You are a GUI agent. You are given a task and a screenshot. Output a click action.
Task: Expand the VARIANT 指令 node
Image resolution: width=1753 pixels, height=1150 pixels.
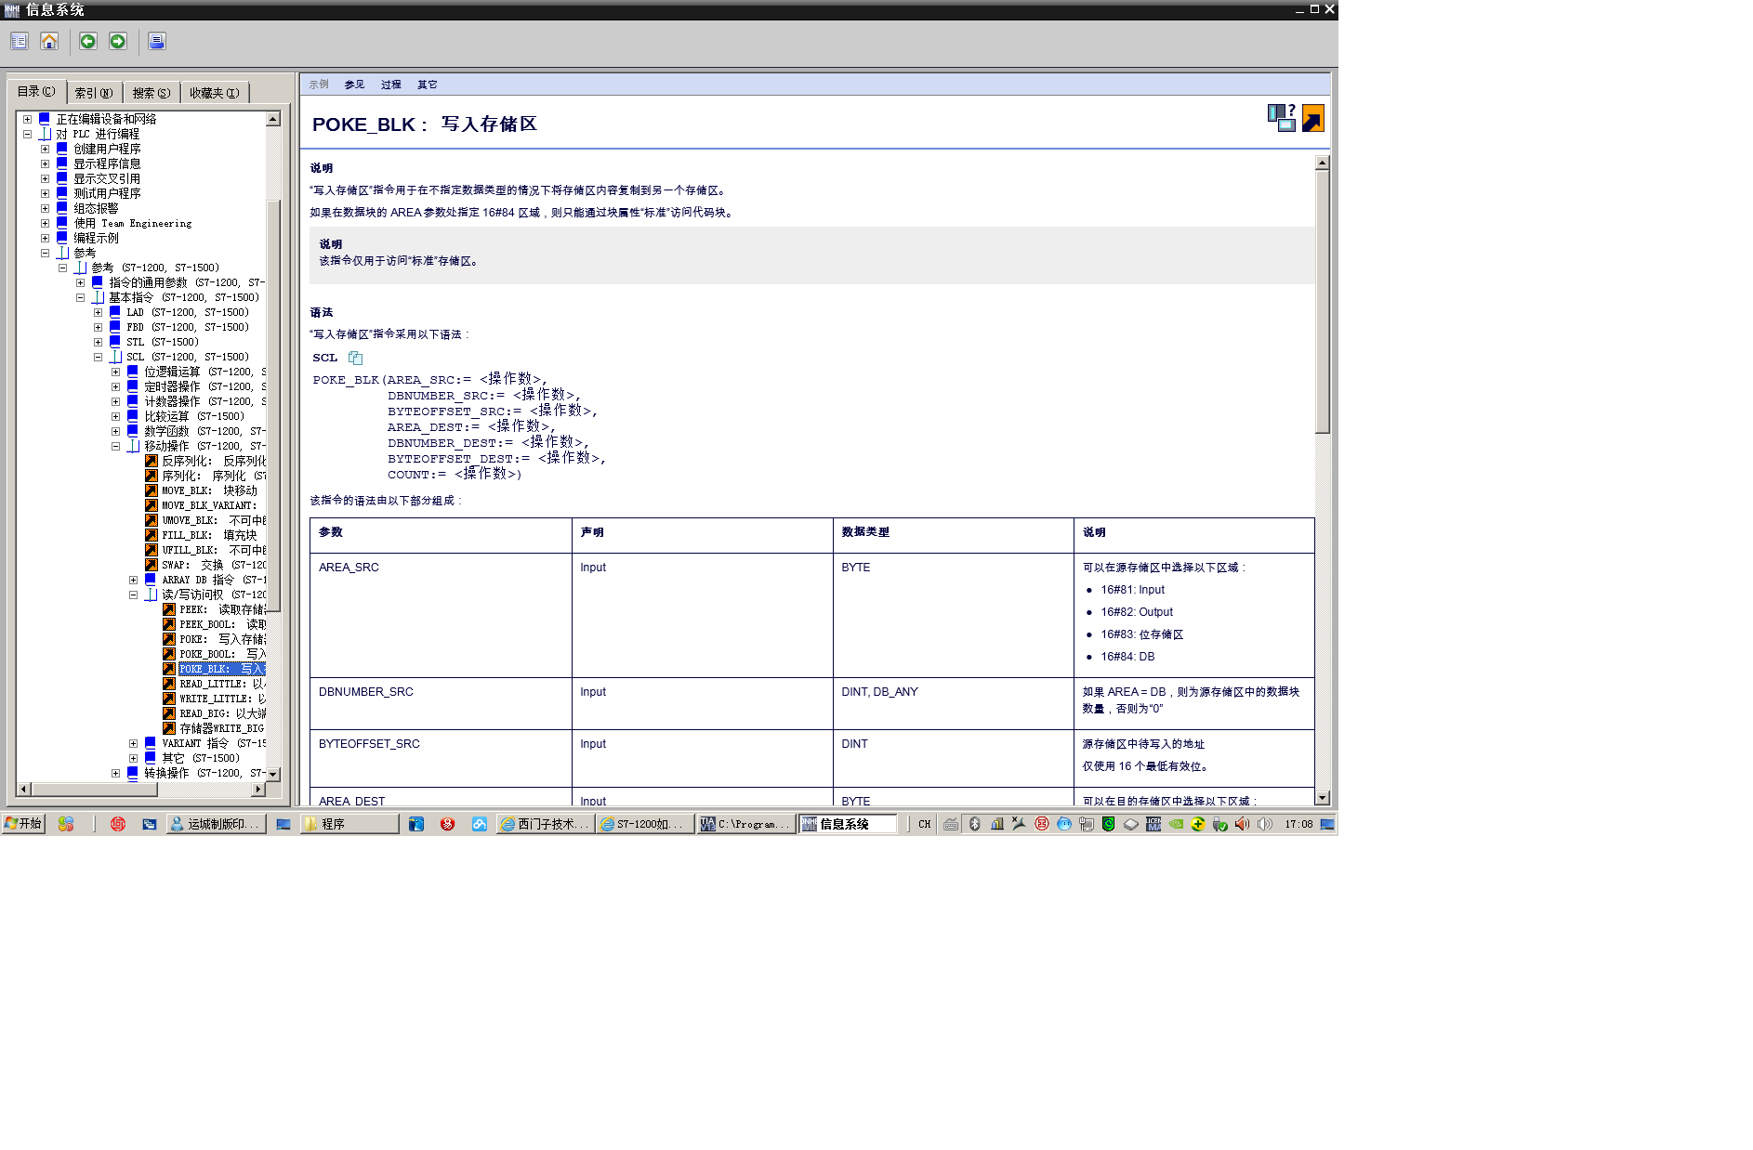coord(133,743)
